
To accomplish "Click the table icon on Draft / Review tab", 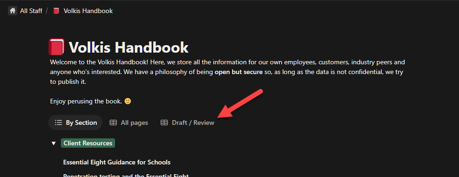I will click(164, 123).
